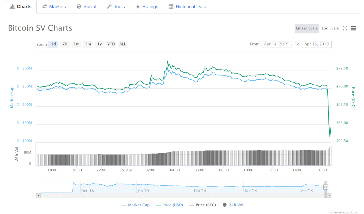Switch to the Markets tab
Screen dimensions: 364x214
click(x=54, y=7)
